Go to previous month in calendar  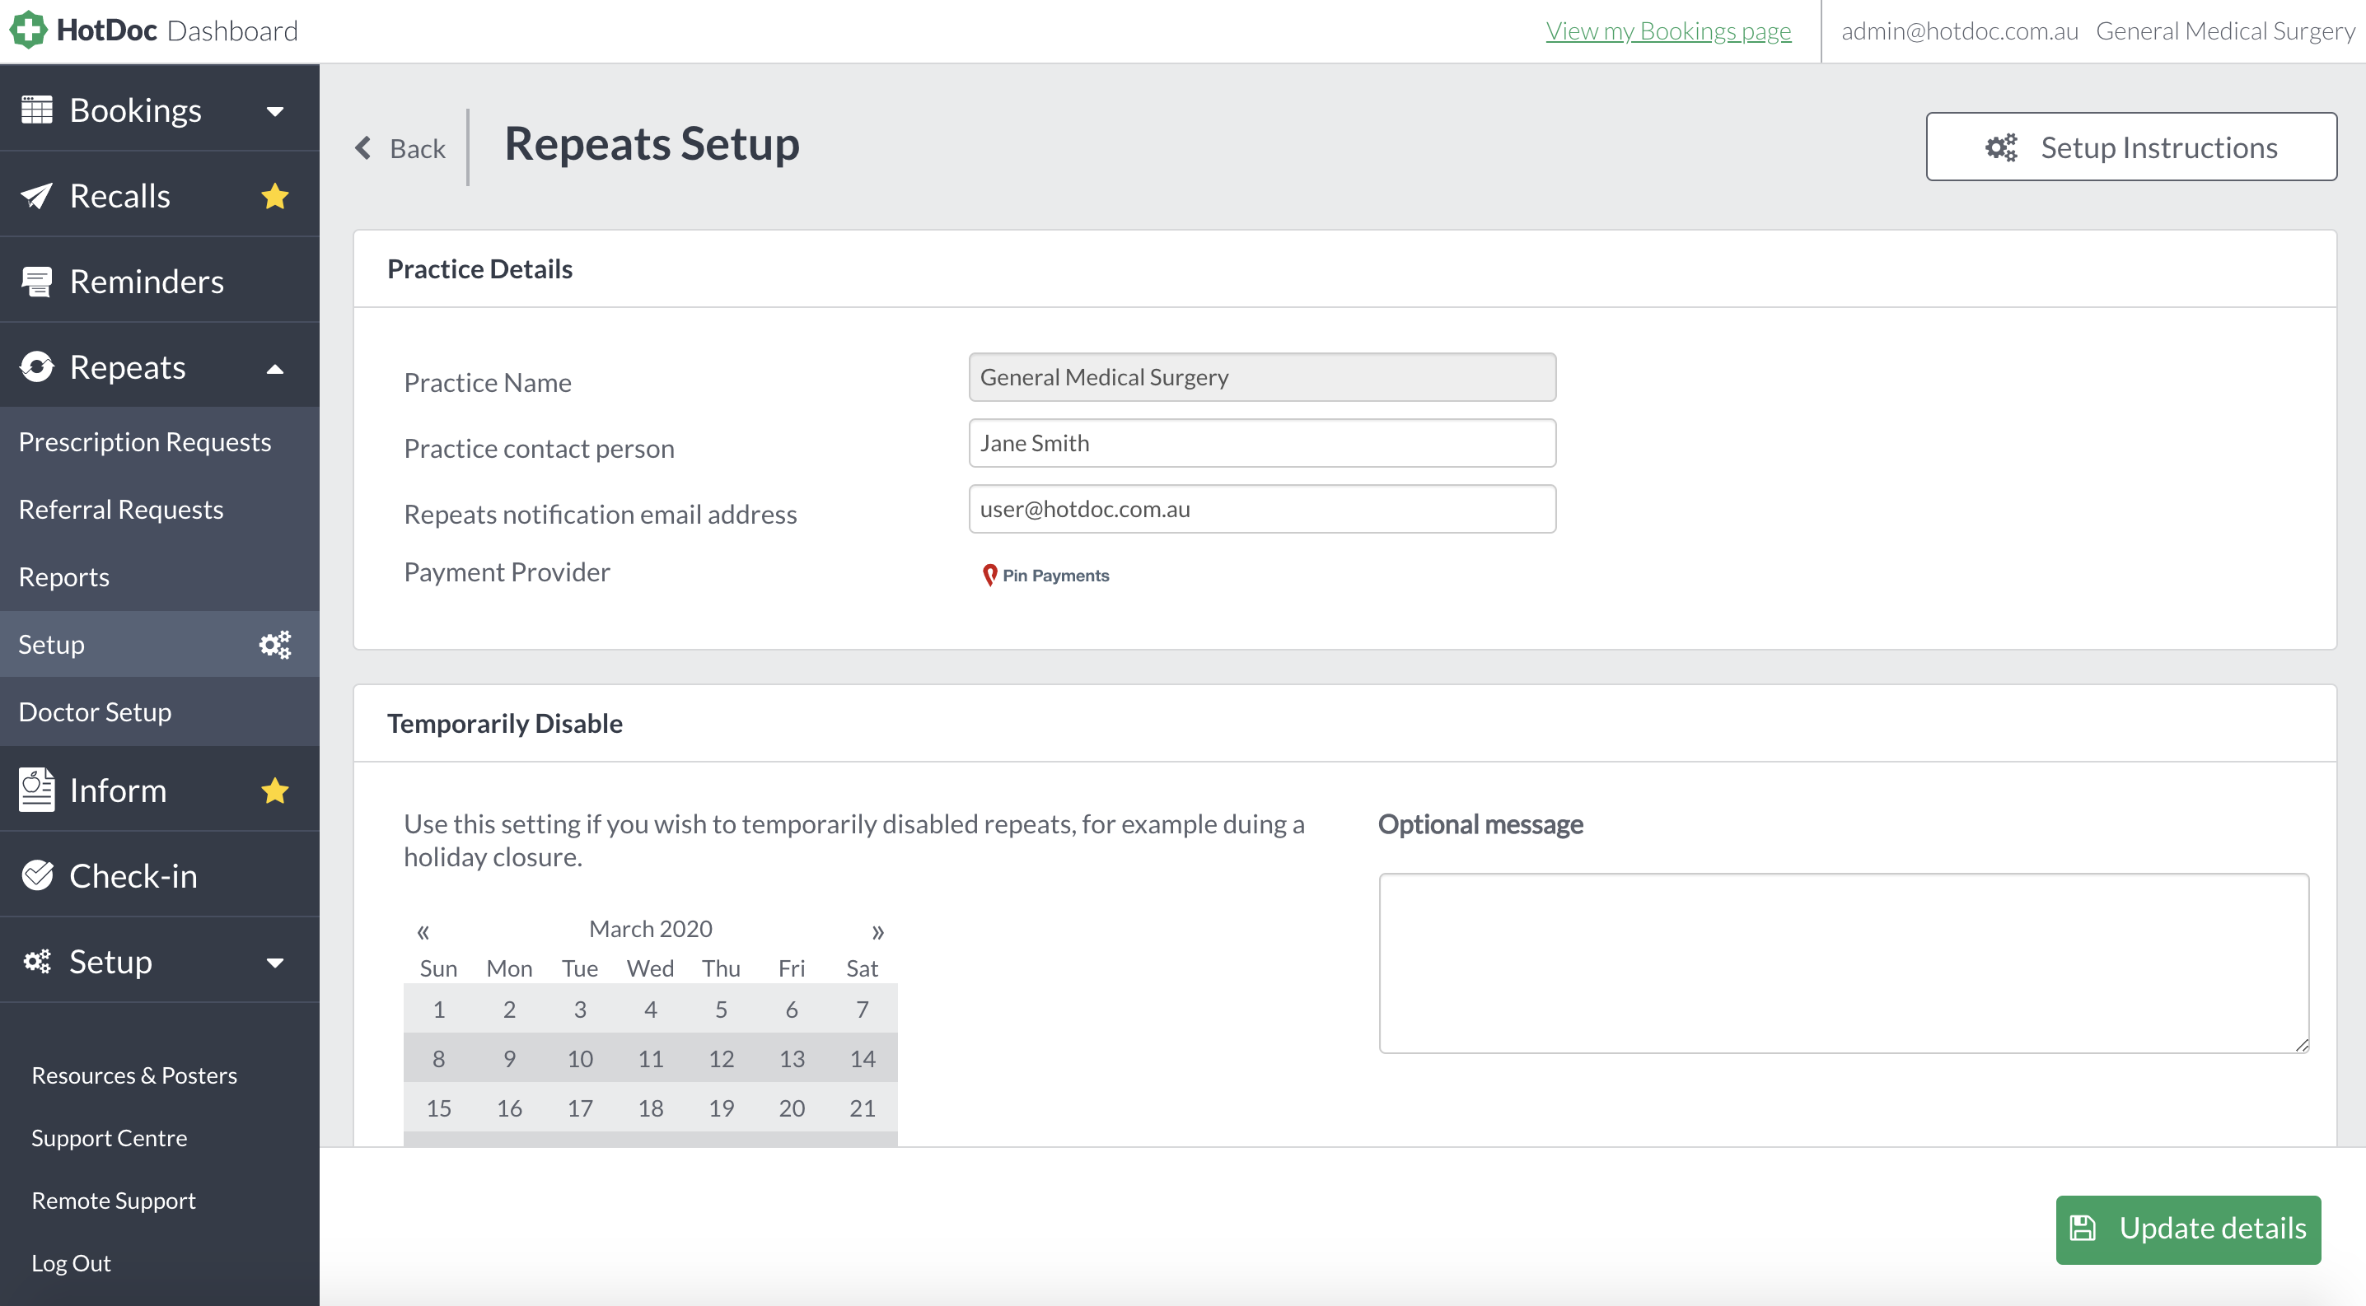click(x=423, y=932)
